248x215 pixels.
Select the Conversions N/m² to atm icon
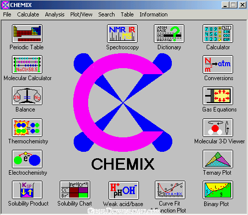[218, 64]
